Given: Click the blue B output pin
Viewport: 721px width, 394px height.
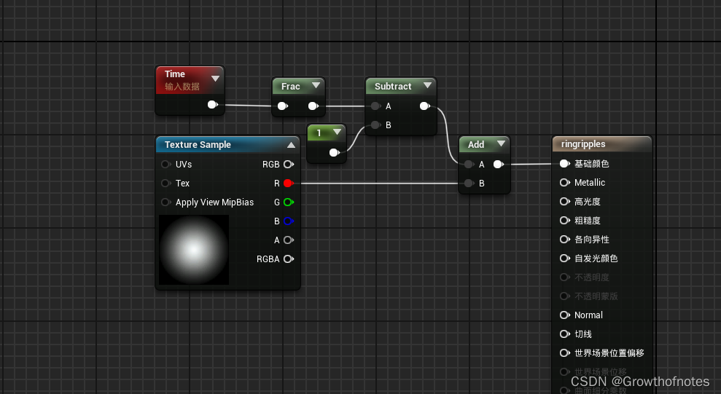Looking at the screenshot, I should [x=289, y=221].
